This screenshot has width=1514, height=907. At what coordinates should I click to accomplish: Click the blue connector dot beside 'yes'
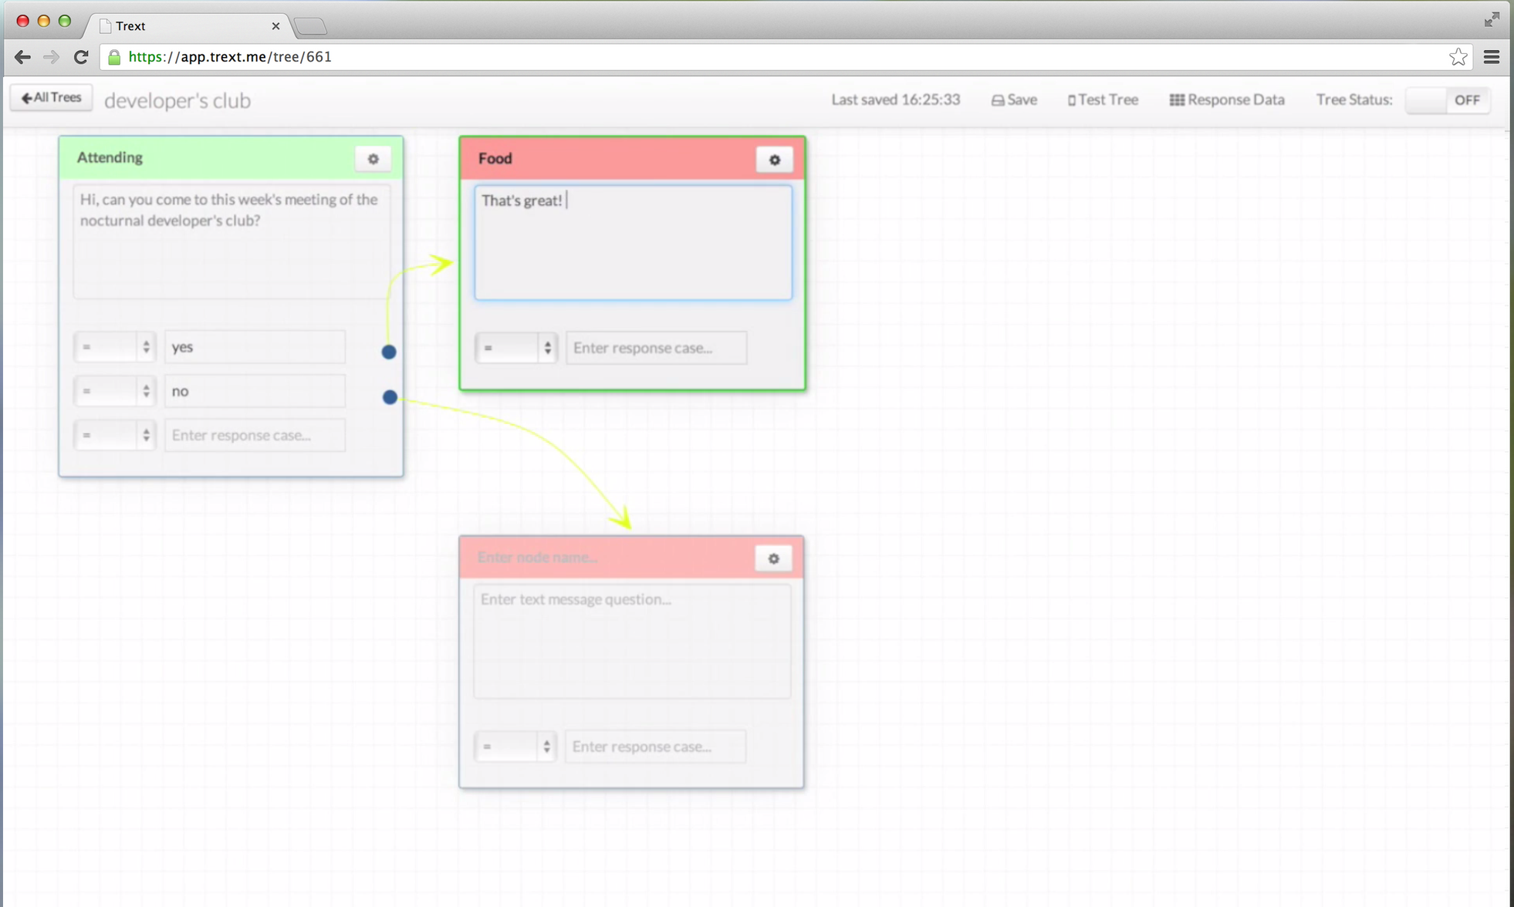point(389,352)
